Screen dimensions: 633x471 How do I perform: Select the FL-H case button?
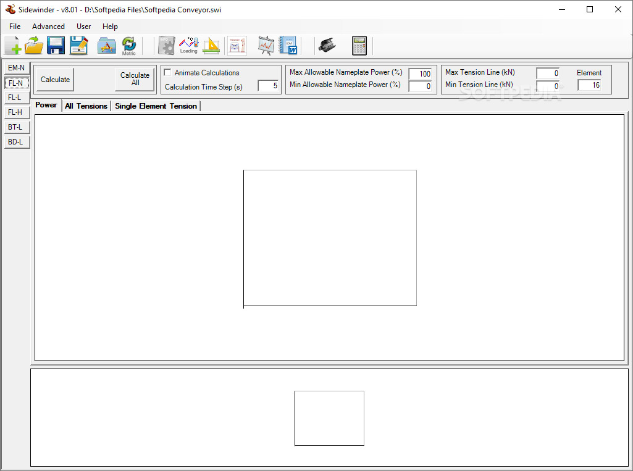pyautogui.click(x=17, y=112)
